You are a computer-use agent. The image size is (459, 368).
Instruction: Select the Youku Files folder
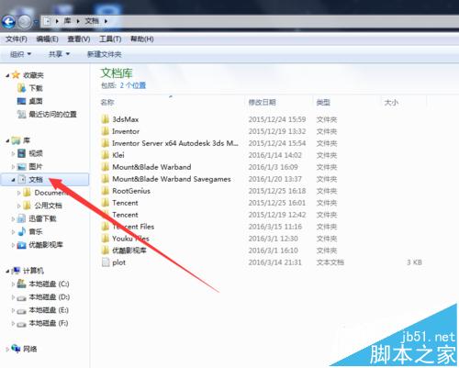[130, 239]
